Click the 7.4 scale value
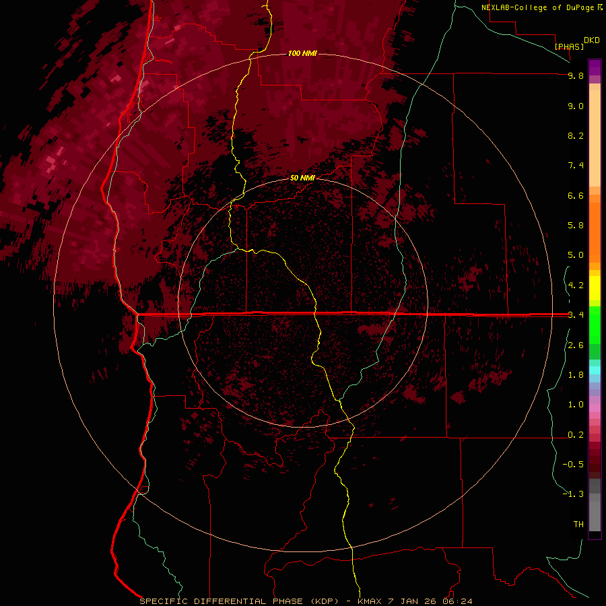The width and height of the screenshot is (606, 606). click(x=576, y=166)
